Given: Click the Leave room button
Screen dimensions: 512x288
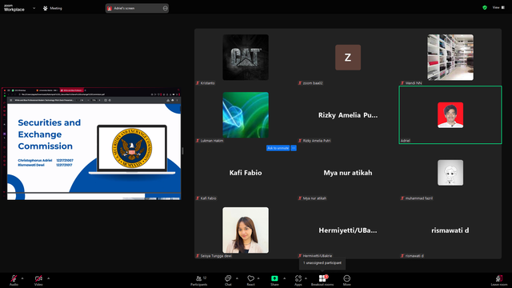Looking at the screenshot, I should coord(499,280).
